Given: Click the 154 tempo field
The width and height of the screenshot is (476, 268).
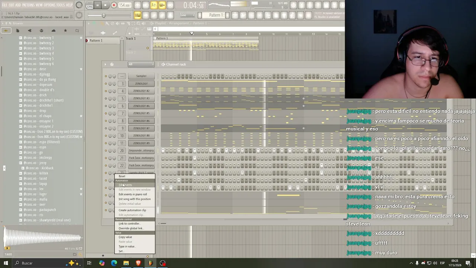Looking at the screenshot, I should (x=125, y=5).
